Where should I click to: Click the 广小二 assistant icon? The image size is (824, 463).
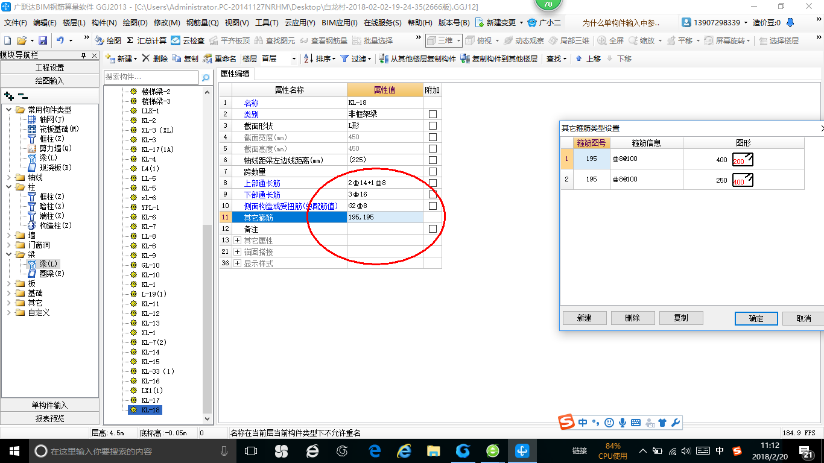(x=532, y=22)
